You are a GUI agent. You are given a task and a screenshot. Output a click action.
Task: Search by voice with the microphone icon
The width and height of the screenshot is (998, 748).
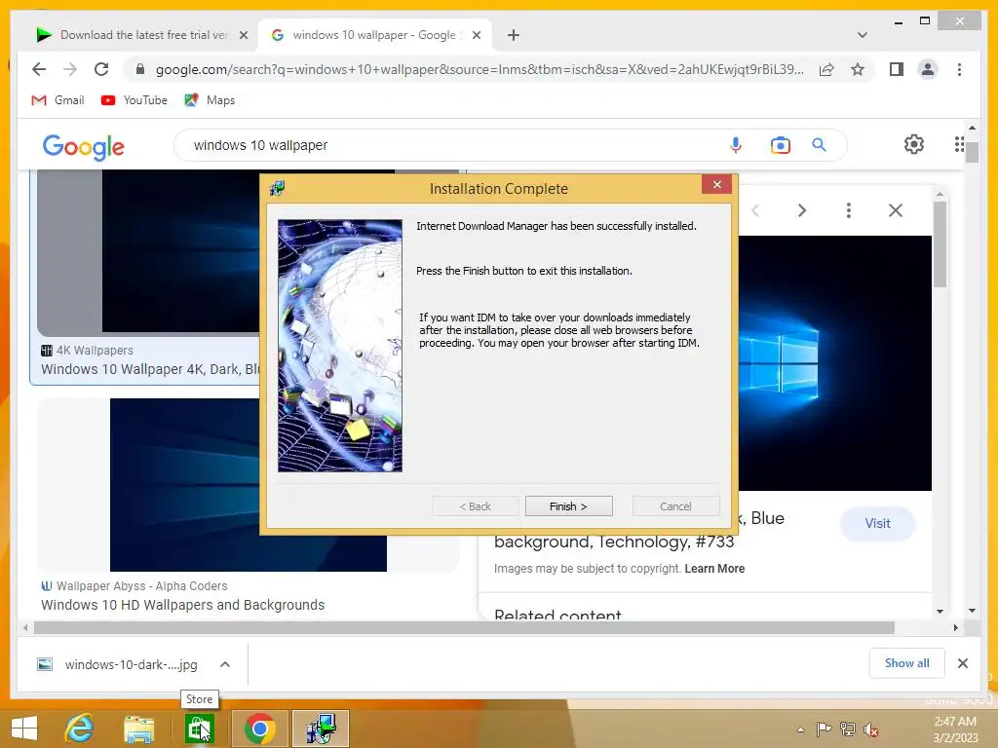pyautogui.click(x=735, y=145)
